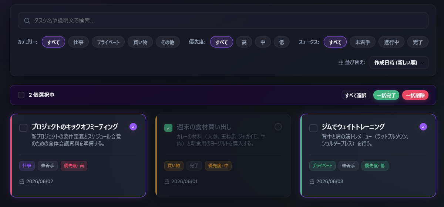Select the 週末の食材買い出し card via its circle
This screenshot has height=207, width=444.
(278, 127)
